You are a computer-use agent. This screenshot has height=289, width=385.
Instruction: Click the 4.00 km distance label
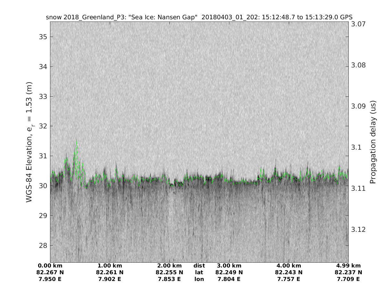coord(289,266)
